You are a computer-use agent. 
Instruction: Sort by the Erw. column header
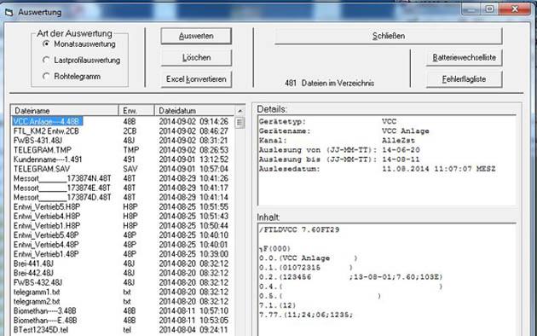[136, 111]
